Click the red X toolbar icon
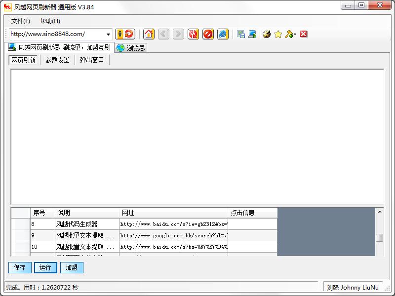The width and height of the screenshot is (395, 296). point(304,34)
